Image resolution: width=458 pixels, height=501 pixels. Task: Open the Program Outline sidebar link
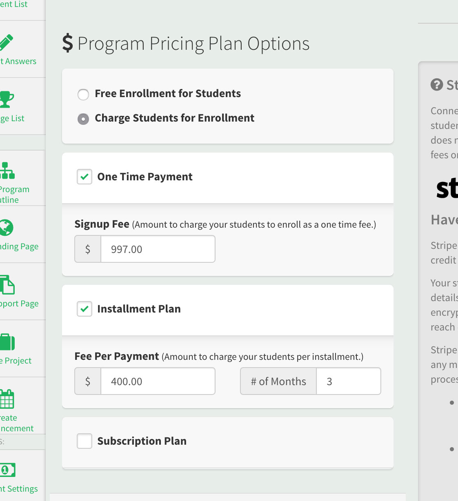point(14,195)
